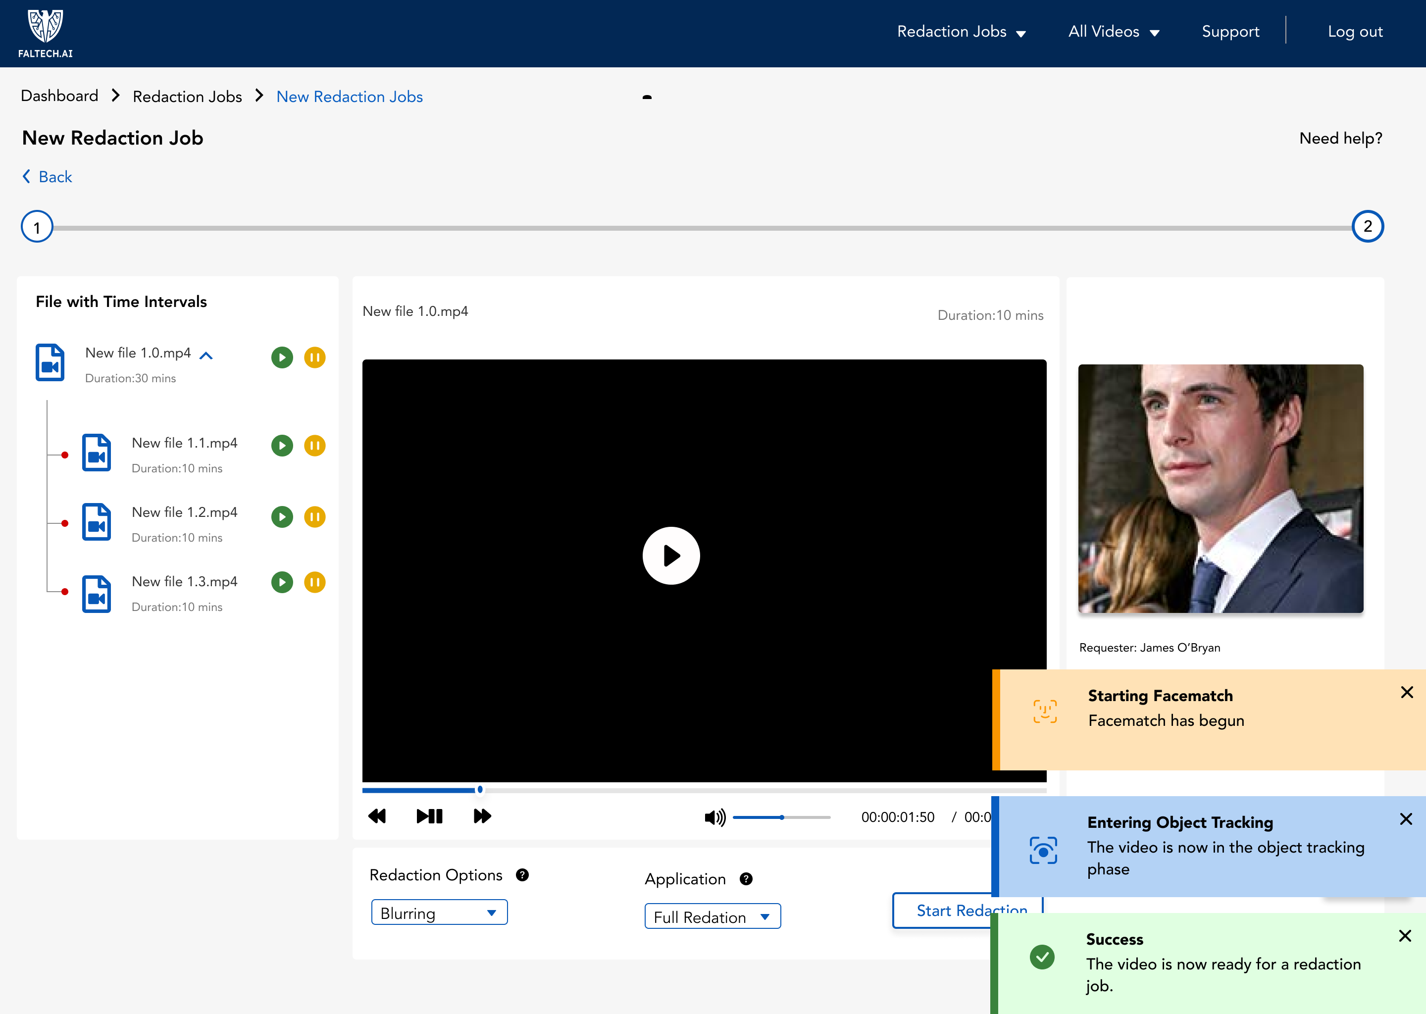1426x1014 pixels.
Task: Go to step 2 circle
Action: point(1368,227)
